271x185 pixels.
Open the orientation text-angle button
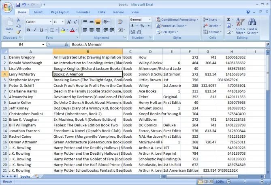coord(105,22)
